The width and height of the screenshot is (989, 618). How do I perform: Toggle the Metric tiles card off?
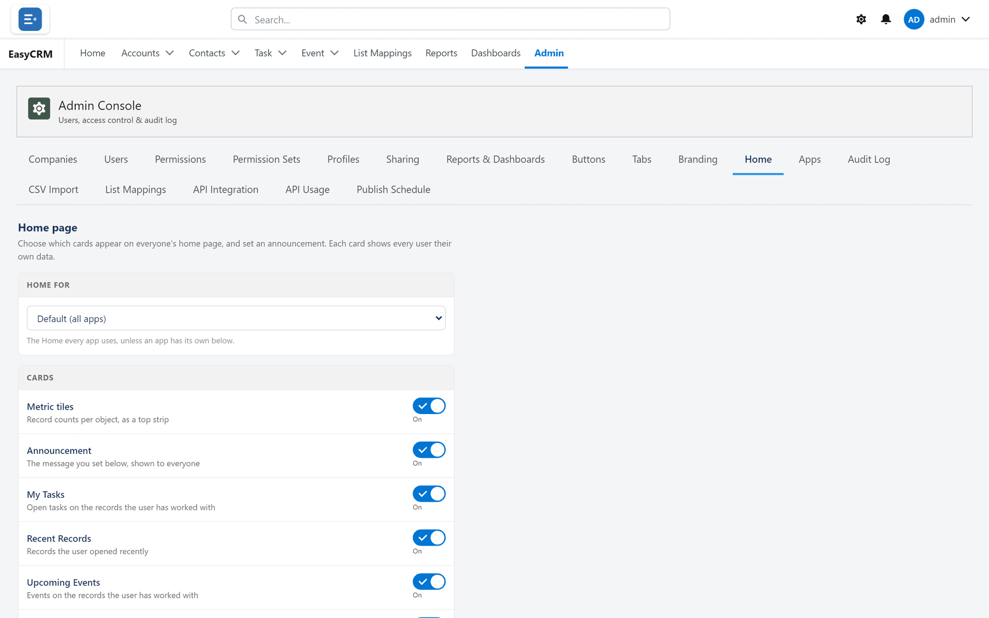[429, 406]
